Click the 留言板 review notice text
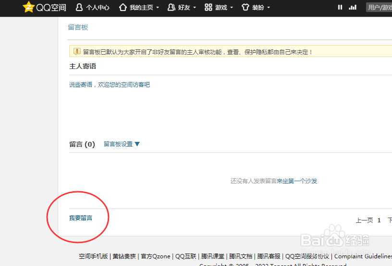 click(x=198, y=52)
